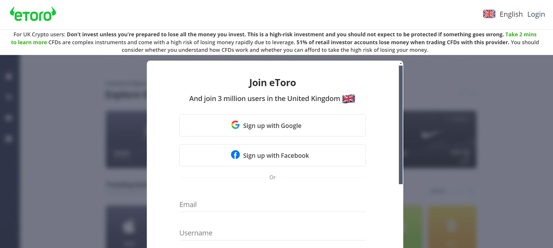
Task: Click the blurred green tile in the background
Action: tap(413, 227)
